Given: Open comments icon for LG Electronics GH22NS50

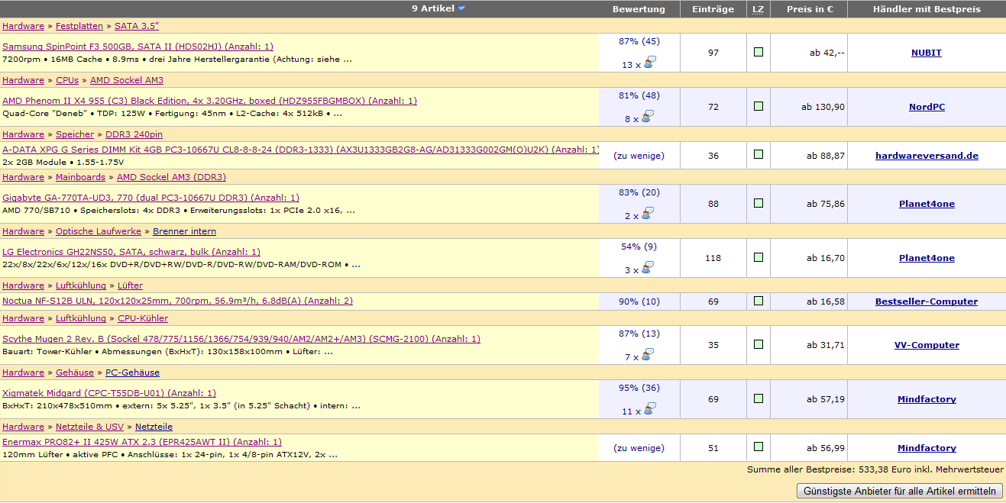Looking at the screenshot, I should 649,268.
